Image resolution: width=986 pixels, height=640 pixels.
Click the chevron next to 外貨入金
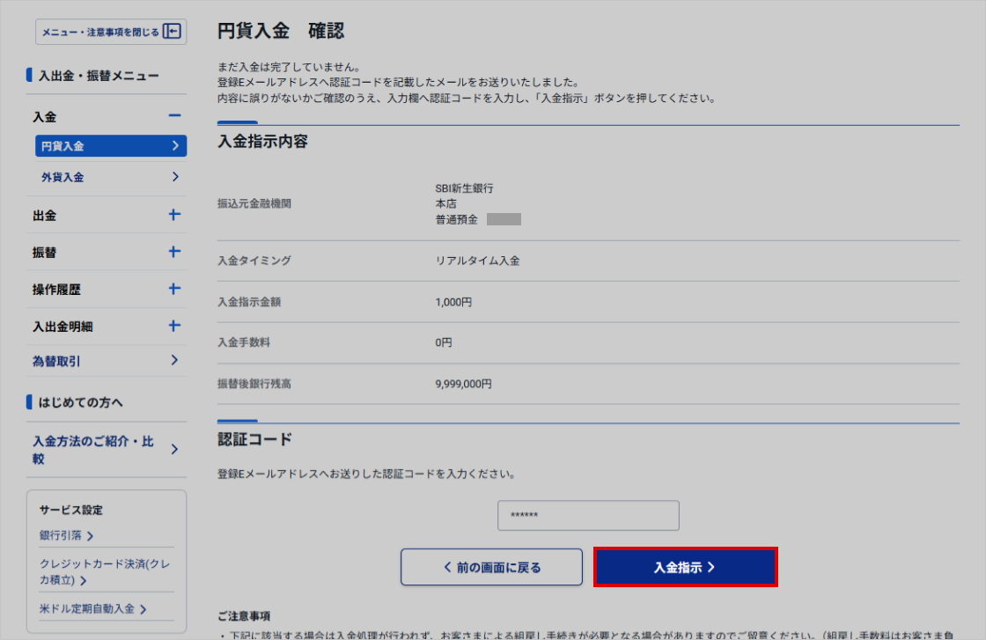pos(175,177)
